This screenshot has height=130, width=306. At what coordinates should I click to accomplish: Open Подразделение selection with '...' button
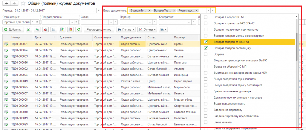pos(72,22)
